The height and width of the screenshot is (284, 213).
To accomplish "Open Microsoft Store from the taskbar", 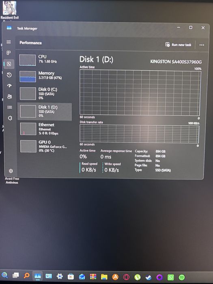I will (71, 277).
